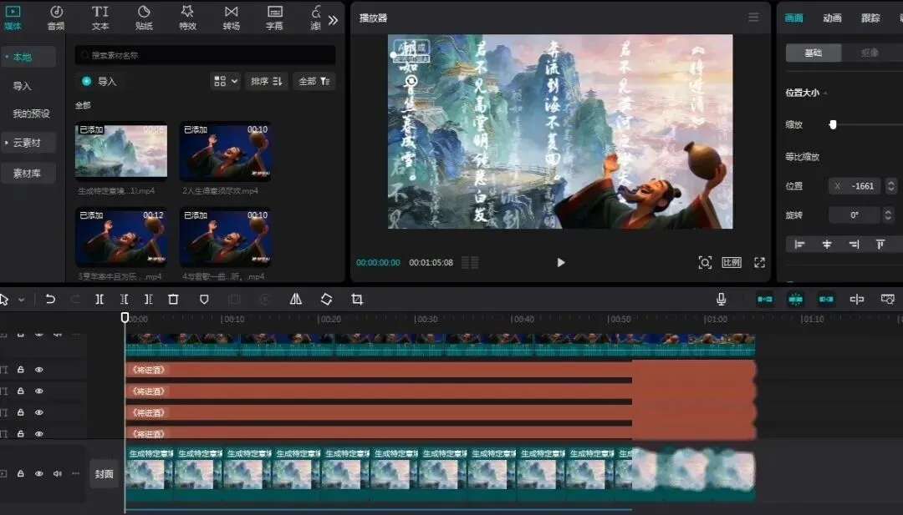Open more options on the 封面 track

point(75,473)
